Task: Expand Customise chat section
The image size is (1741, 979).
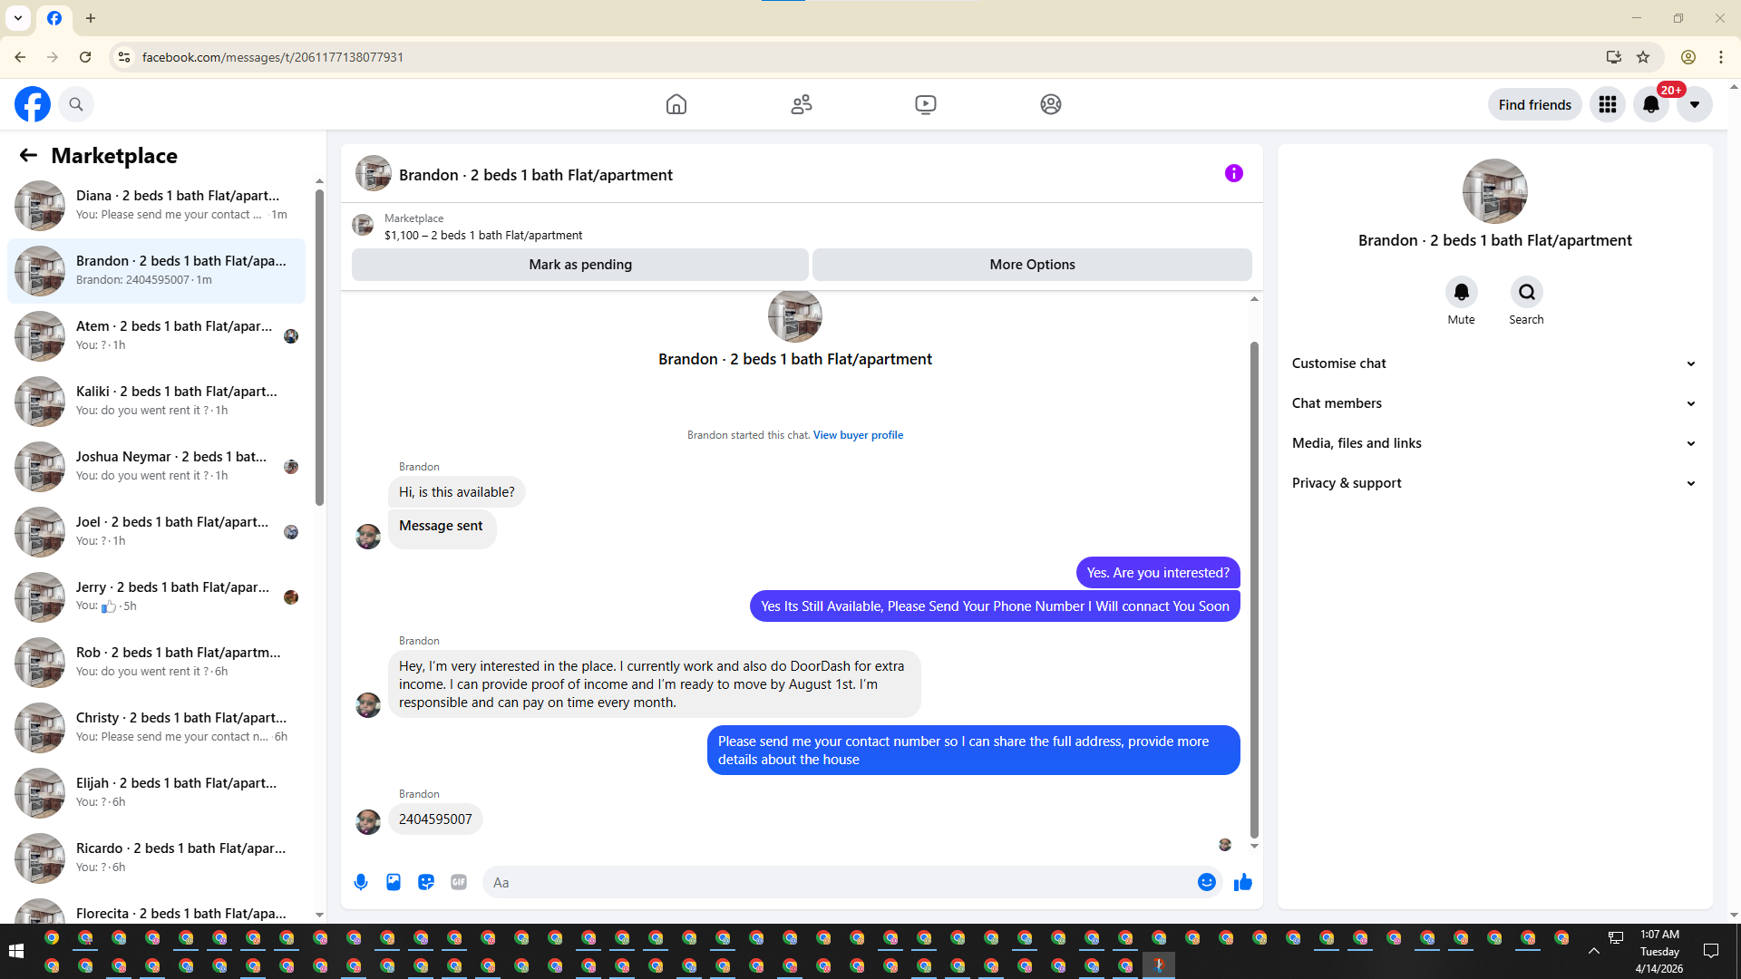Action: click(x=1493, y=363)
